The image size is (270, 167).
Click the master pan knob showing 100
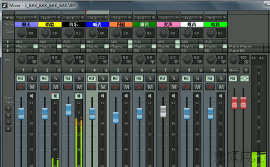233,60
